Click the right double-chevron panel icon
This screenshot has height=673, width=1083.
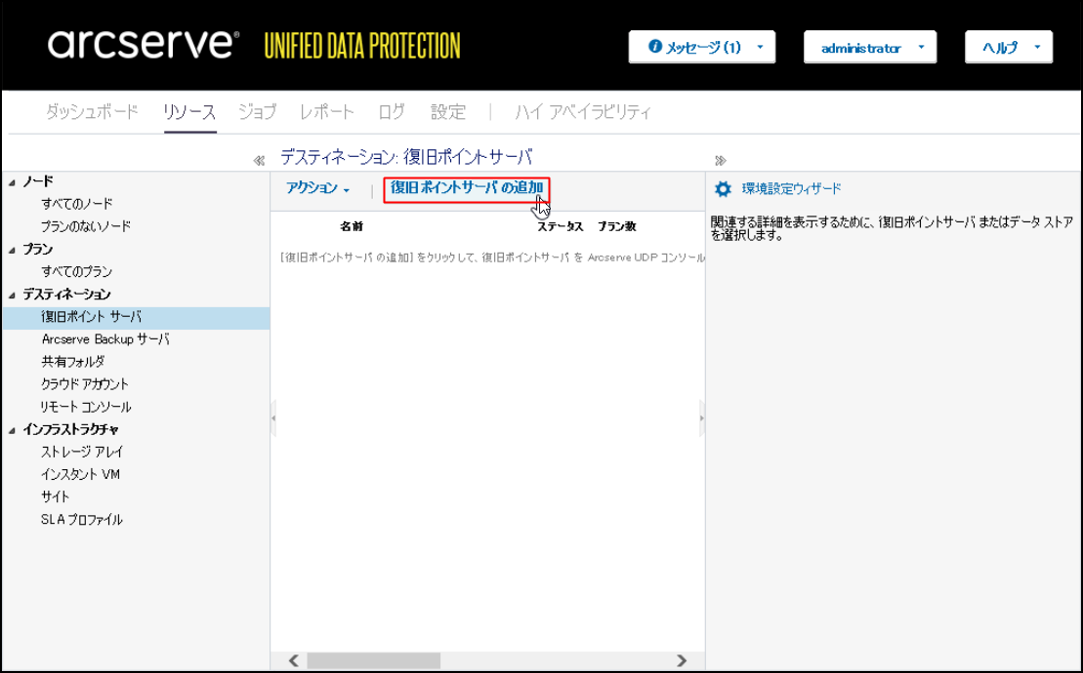721,161
